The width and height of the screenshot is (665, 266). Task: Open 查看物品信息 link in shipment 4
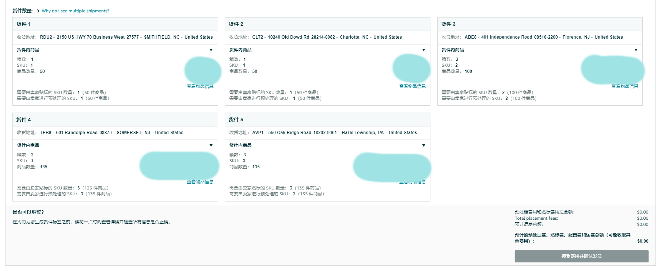200,182
